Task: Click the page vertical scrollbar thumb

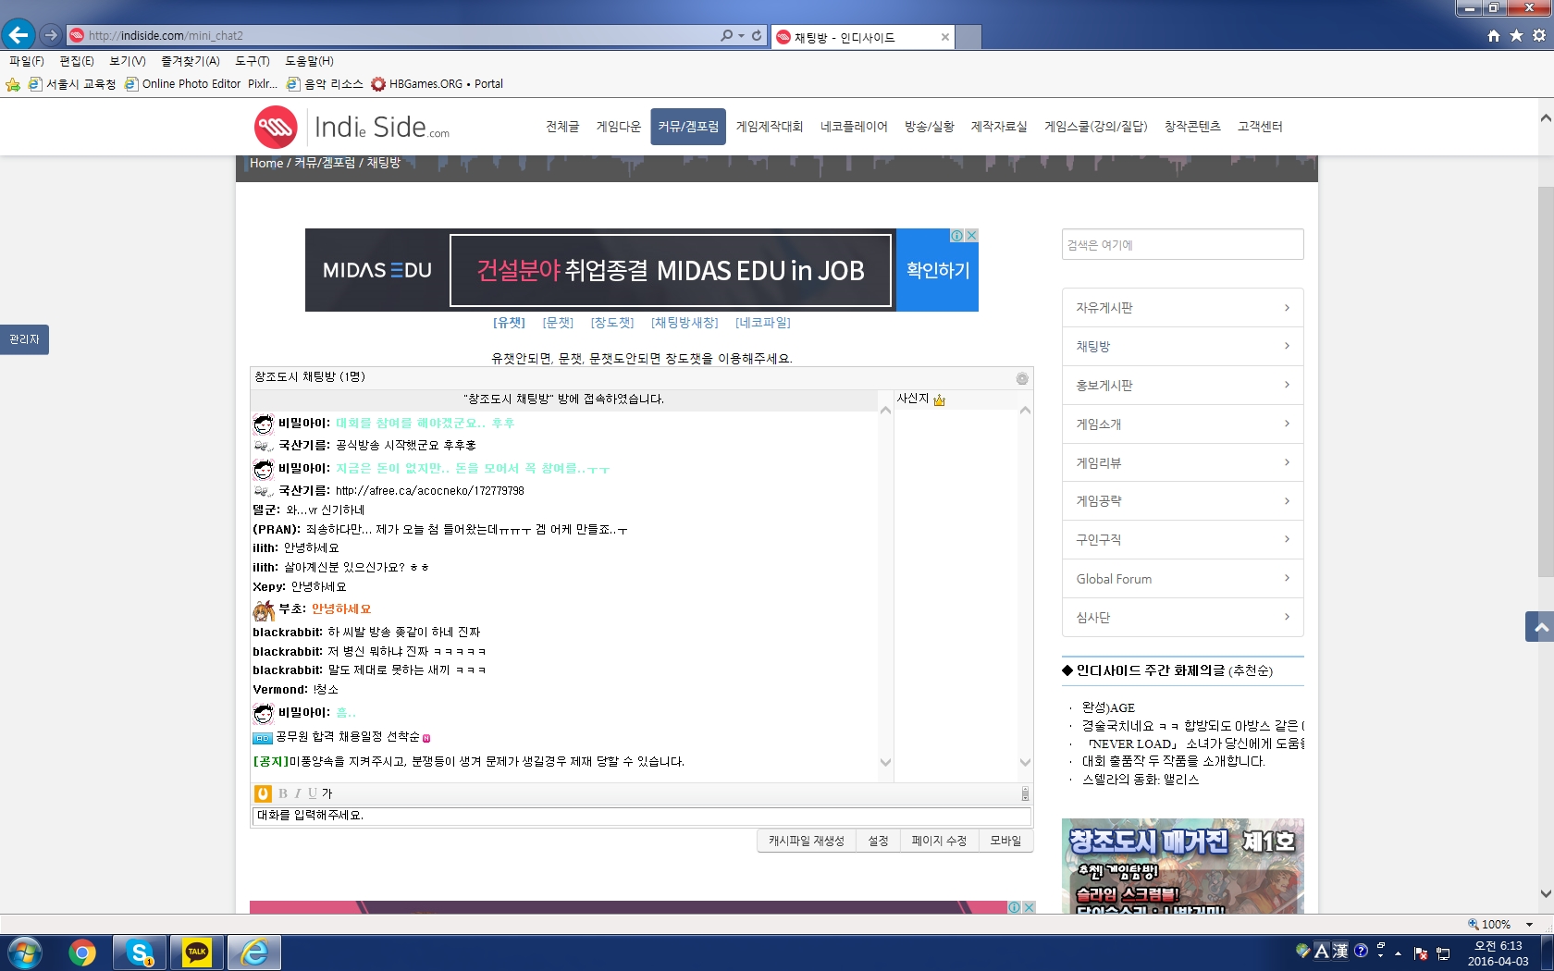Action: pos(1546,382)
